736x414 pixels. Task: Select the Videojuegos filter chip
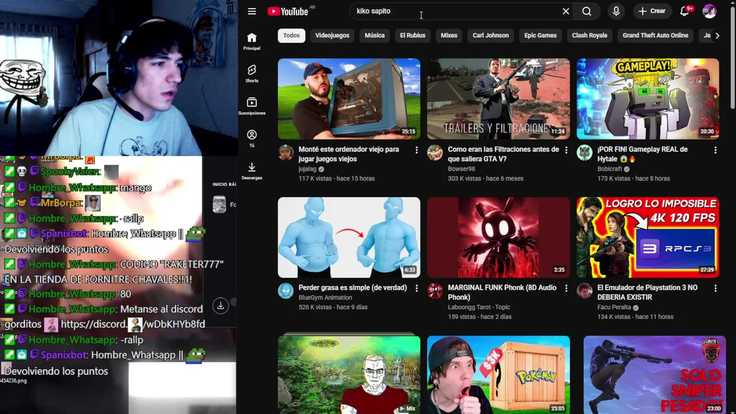coord(332,35)
